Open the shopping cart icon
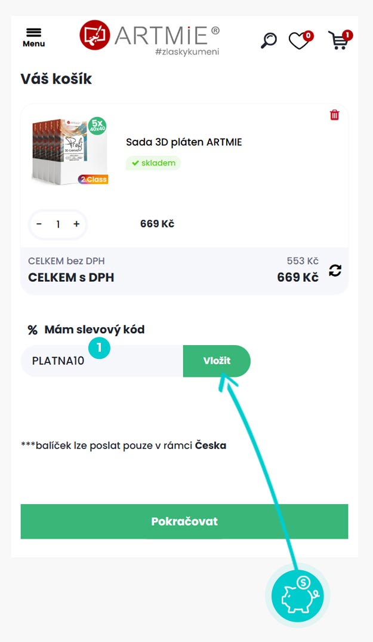Viewport: 373px width, 642px height. [x=339, y=39]
